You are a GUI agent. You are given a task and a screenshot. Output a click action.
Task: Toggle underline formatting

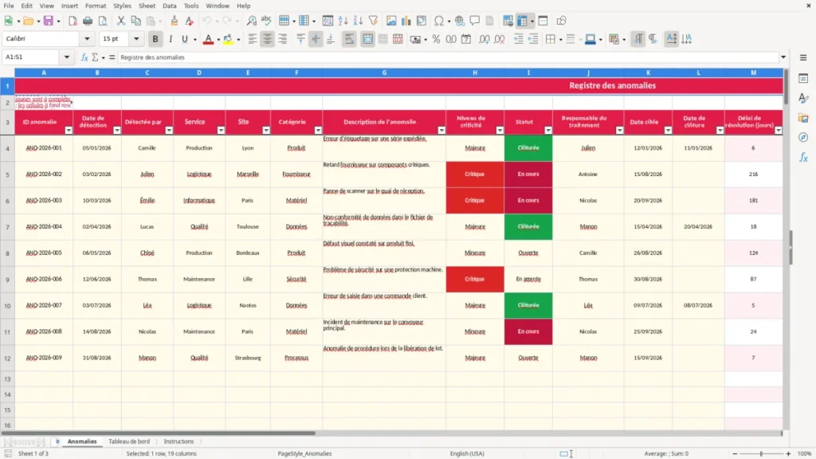[x=185, y=39]
